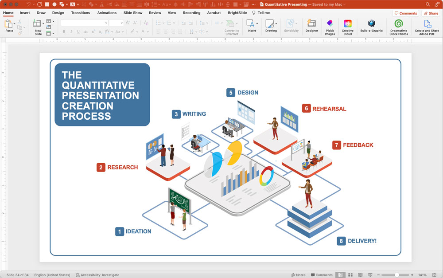Switch to Reading view in status bar
This screenshot has height=278, width=443.
(360, 275)
